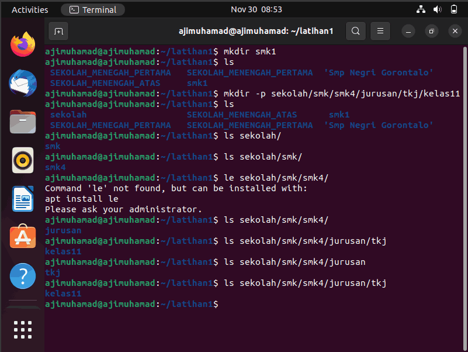Click the battery indicator icon

(x=453, y=9)
